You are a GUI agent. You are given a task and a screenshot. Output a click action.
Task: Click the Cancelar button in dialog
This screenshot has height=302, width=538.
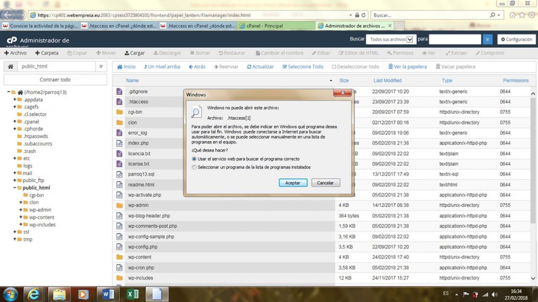pos(325,183)
